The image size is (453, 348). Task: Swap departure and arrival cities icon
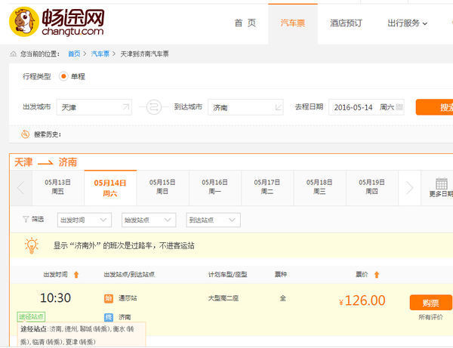tap(154, 107)
